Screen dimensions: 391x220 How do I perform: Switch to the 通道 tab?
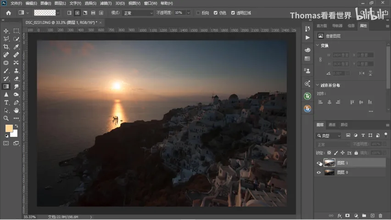point(332,125)
